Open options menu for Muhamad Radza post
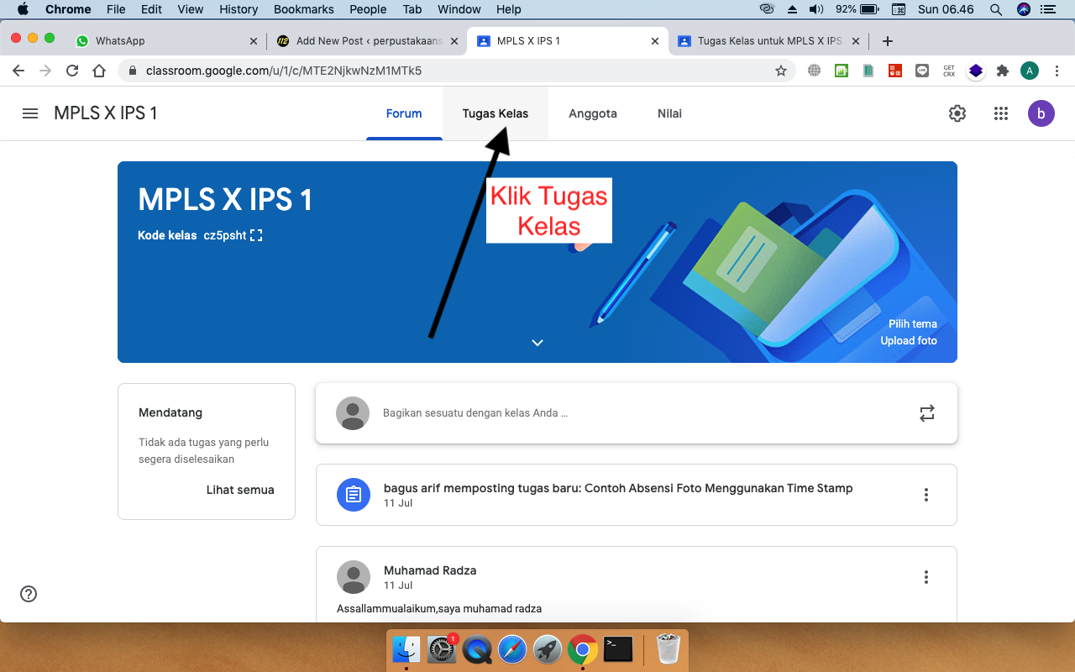The width and height of the screenshot is (1075, 672). (926, 577)
